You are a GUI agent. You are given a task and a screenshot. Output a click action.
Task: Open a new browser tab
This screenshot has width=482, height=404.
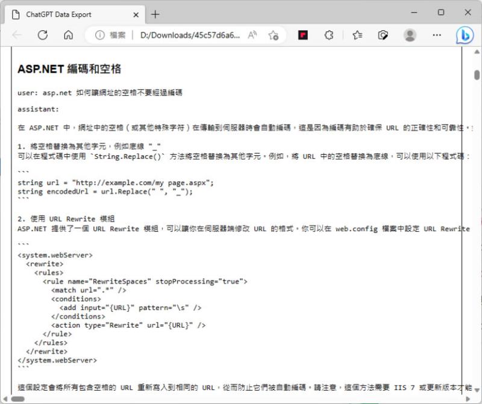[x=155, y=14]
